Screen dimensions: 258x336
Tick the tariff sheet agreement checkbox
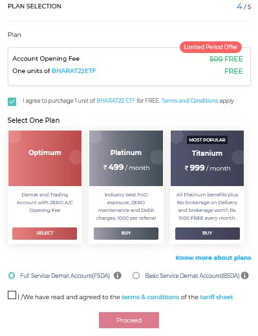click(x=12, y=295)
